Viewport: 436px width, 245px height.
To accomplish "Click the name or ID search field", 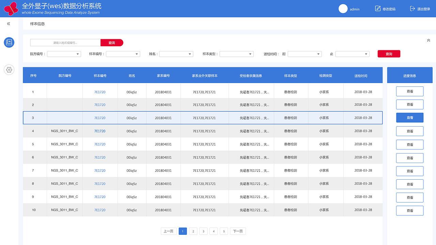I will (65, 43).
